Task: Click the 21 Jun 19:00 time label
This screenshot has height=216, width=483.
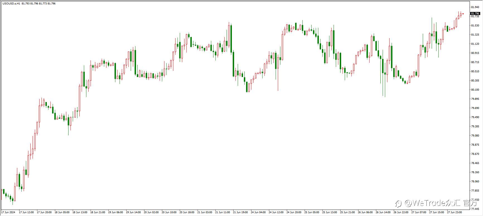Action: point(241,212)
